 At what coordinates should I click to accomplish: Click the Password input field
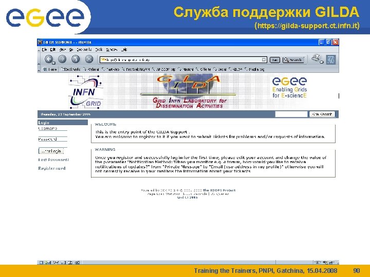pyautogui.click(x=53, y=144)
